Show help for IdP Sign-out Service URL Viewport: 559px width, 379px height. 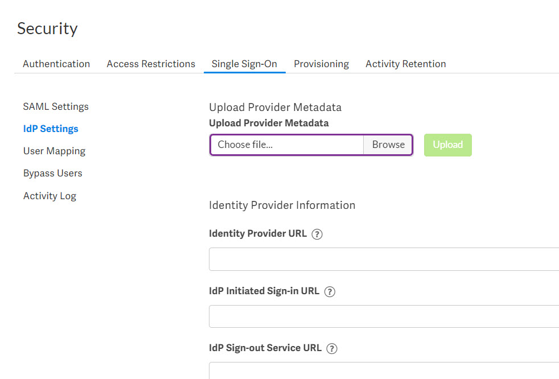(332, 348)
